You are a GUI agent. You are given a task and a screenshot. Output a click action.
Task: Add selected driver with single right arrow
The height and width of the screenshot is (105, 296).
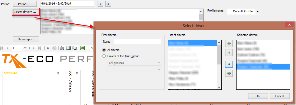(229, 53)
